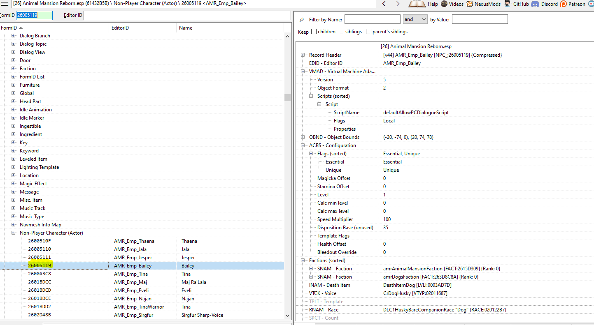Collapse the Flags (sorted) row
The image size is (594, 325).
click(311, 154)
